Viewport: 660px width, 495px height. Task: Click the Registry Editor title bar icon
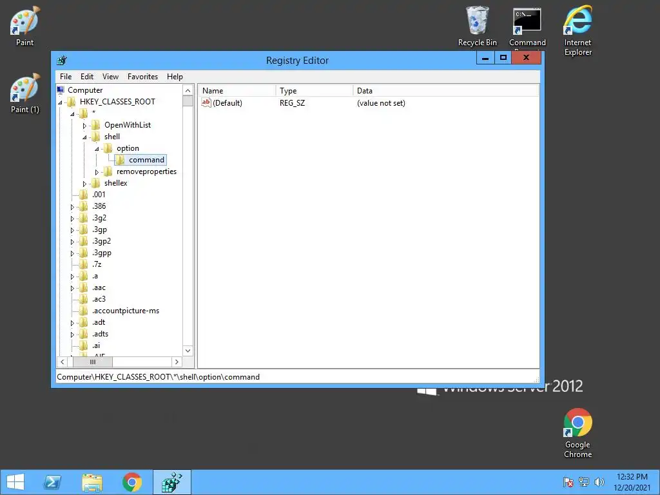click(62, 60)
